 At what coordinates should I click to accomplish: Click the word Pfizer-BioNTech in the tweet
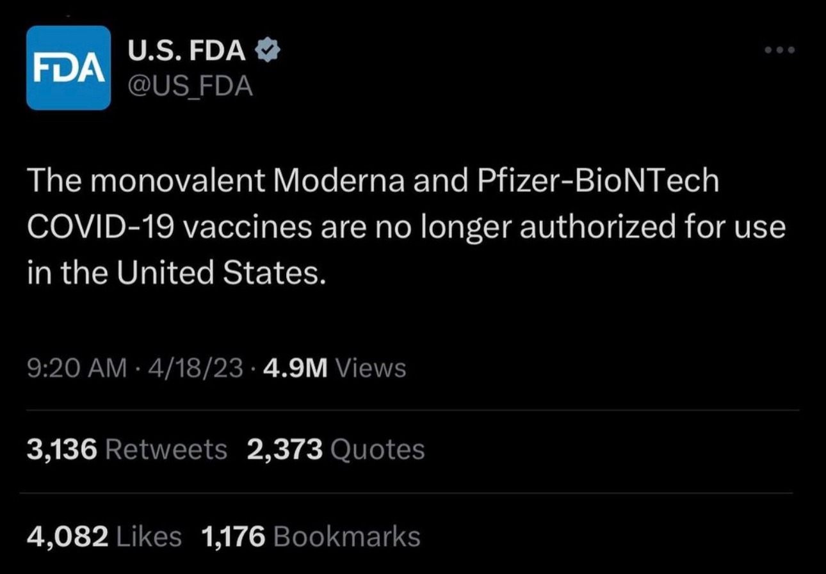tap(598, 182)
